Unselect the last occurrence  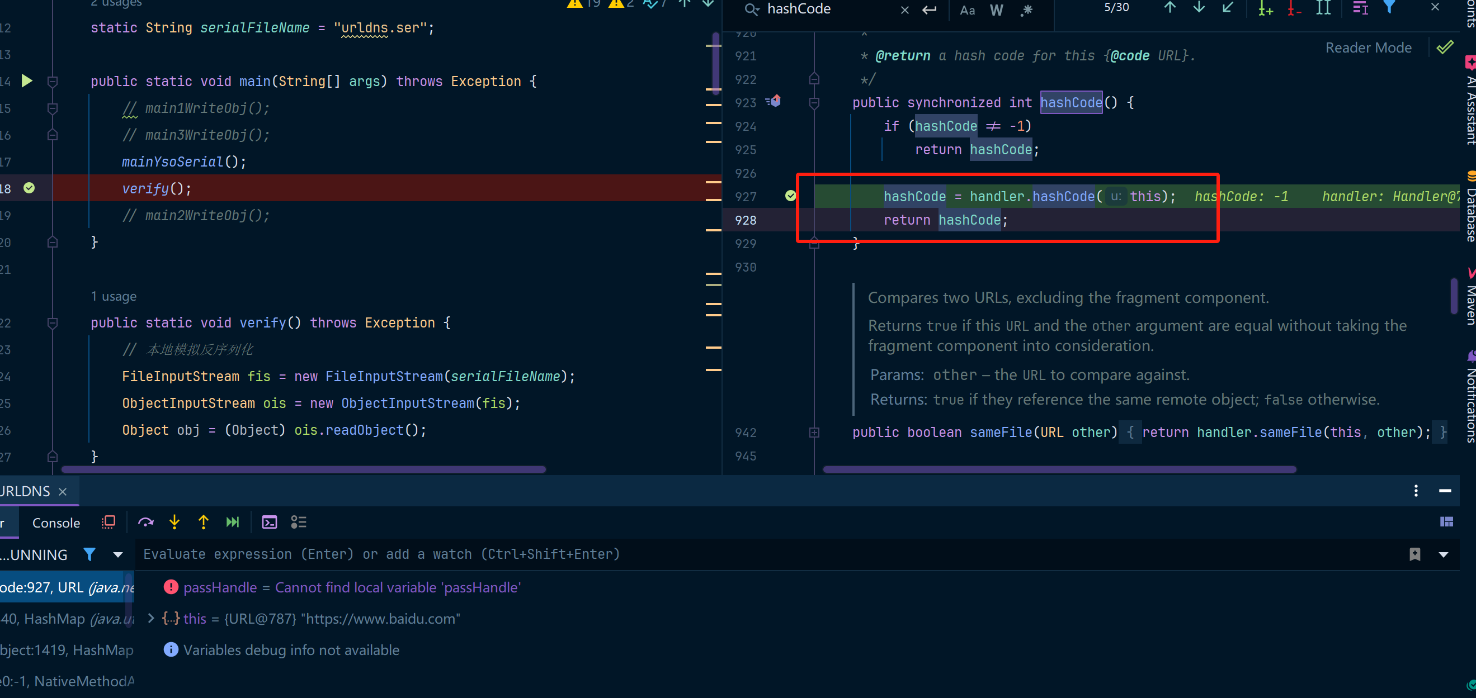(x=1294, y=8)
